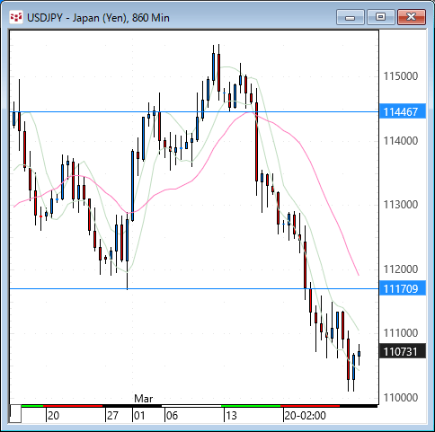Click the 13 date marker on time axis
435x432 pixels.
tap(231, 416)
